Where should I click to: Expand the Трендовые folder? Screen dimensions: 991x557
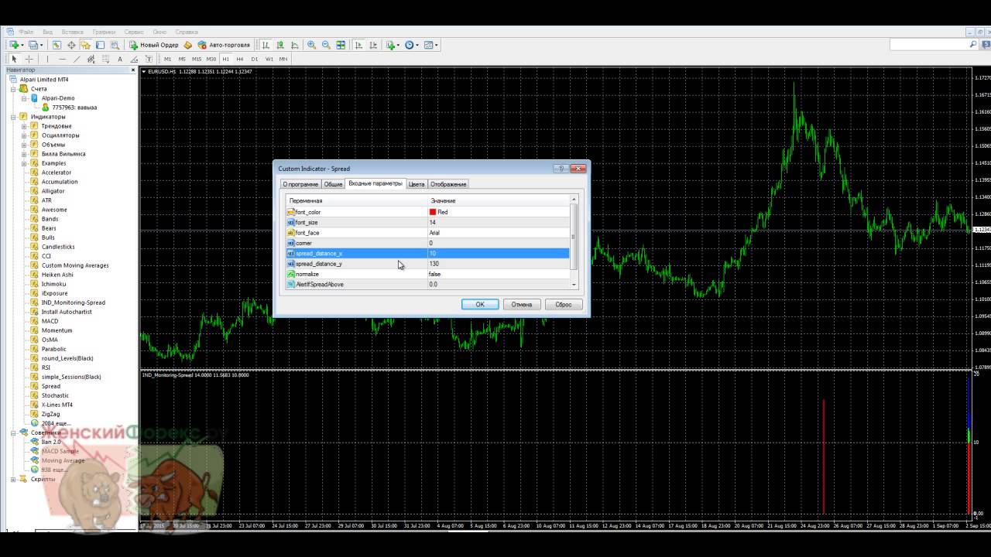[x=24, y=126]
